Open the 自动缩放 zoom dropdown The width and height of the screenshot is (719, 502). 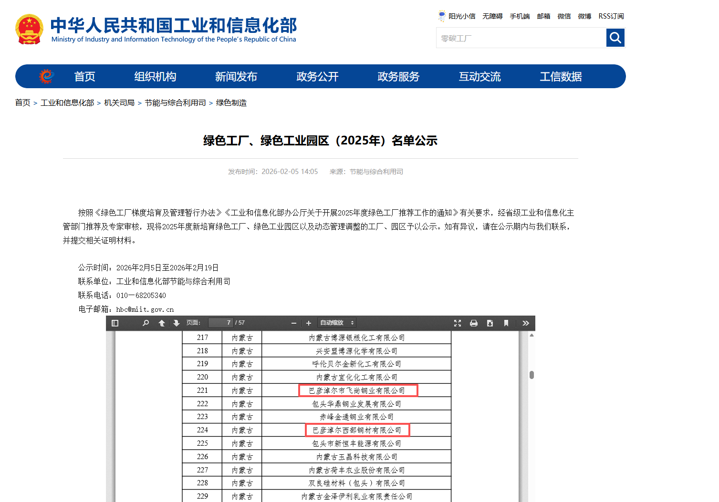pos(337,323)
